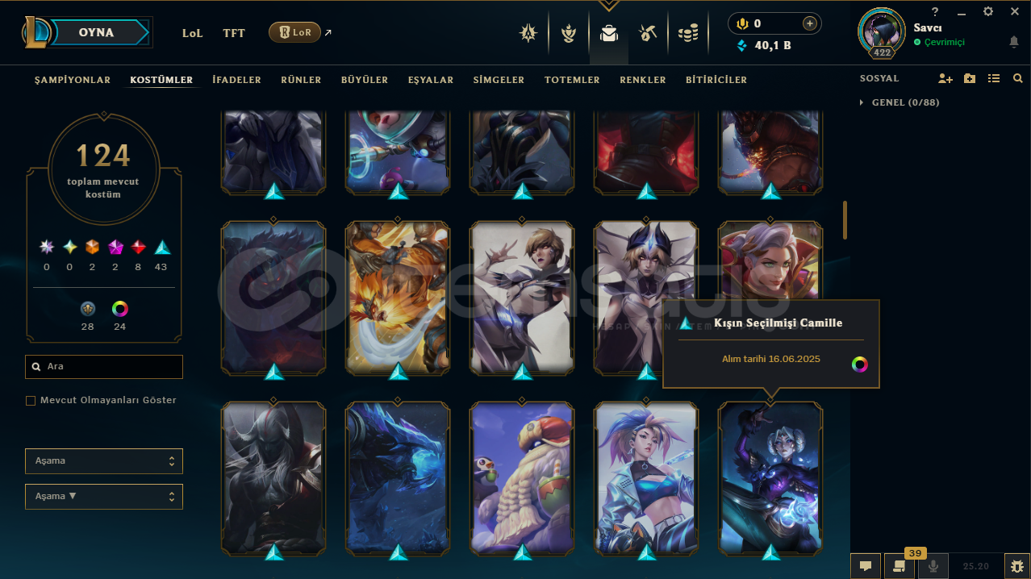Open the chat bubble icon

pos(865,566)
